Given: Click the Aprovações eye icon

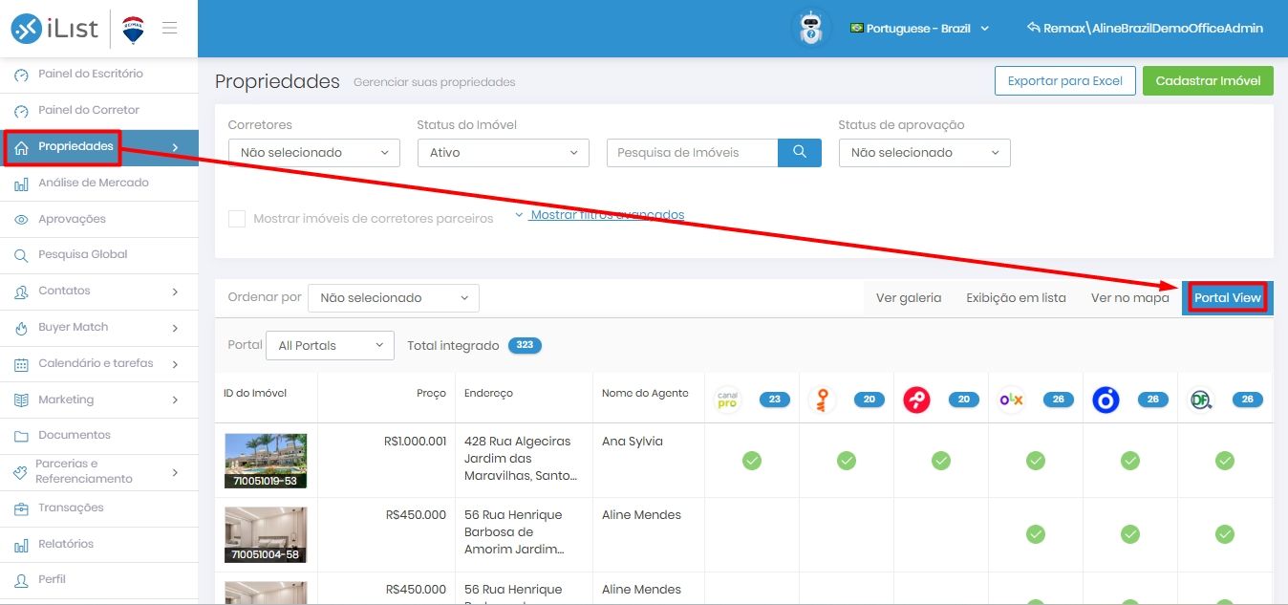Looking at the screenshot, I should coord(21,220).
